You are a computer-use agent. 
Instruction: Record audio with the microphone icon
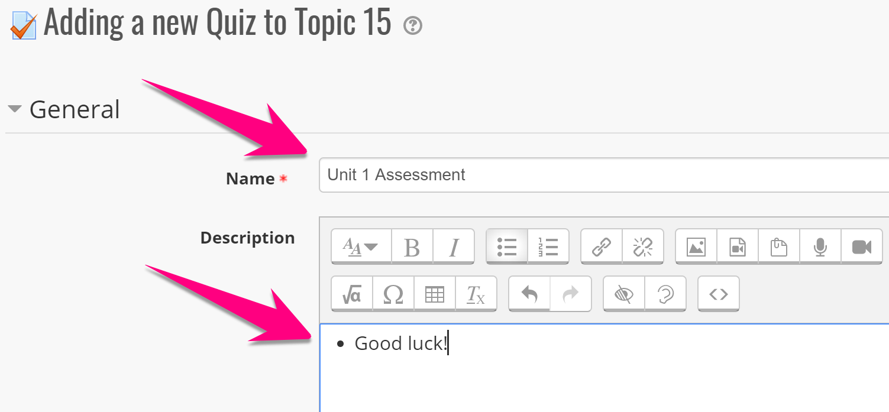[x=820, y=246]
